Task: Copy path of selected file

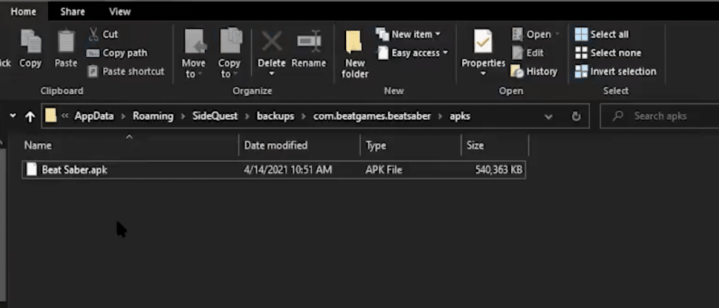Action: (118, 53)
